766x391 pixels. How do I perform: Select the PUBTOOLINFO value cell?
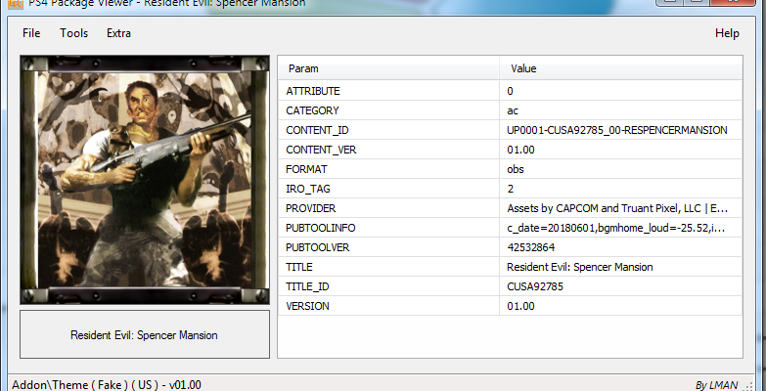click(616, 228)
